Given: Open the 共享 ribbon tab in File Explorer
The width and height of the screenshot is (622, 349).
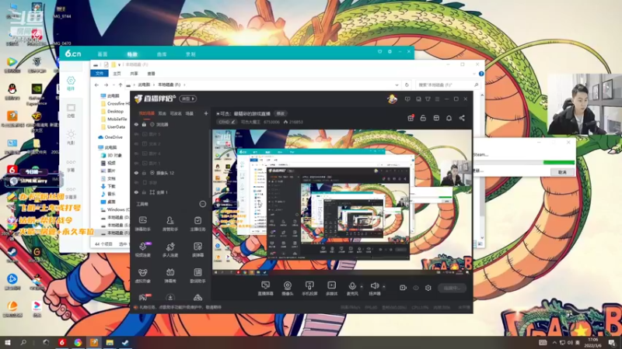Looking at the screenshot, I should click(x=134, y=74).
